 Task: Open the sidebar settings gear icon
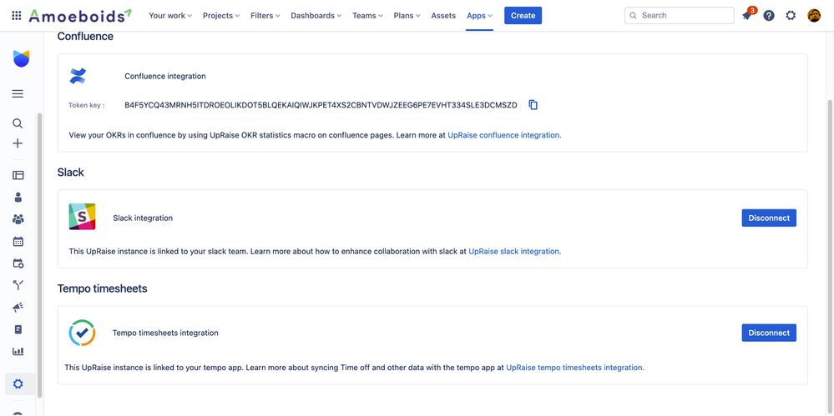tap(18, 383)
